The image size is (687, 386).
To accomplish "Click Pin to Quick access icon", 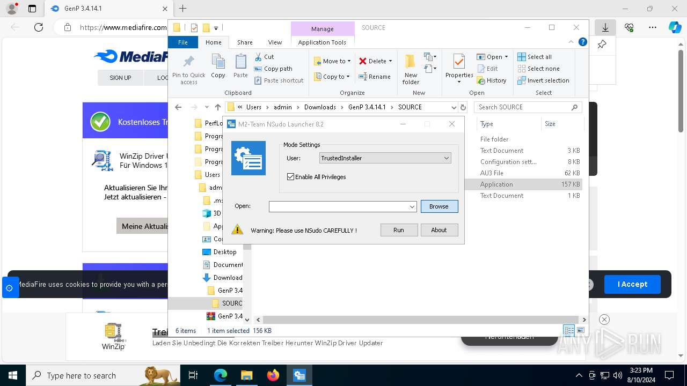I will (x=188, y=62).
